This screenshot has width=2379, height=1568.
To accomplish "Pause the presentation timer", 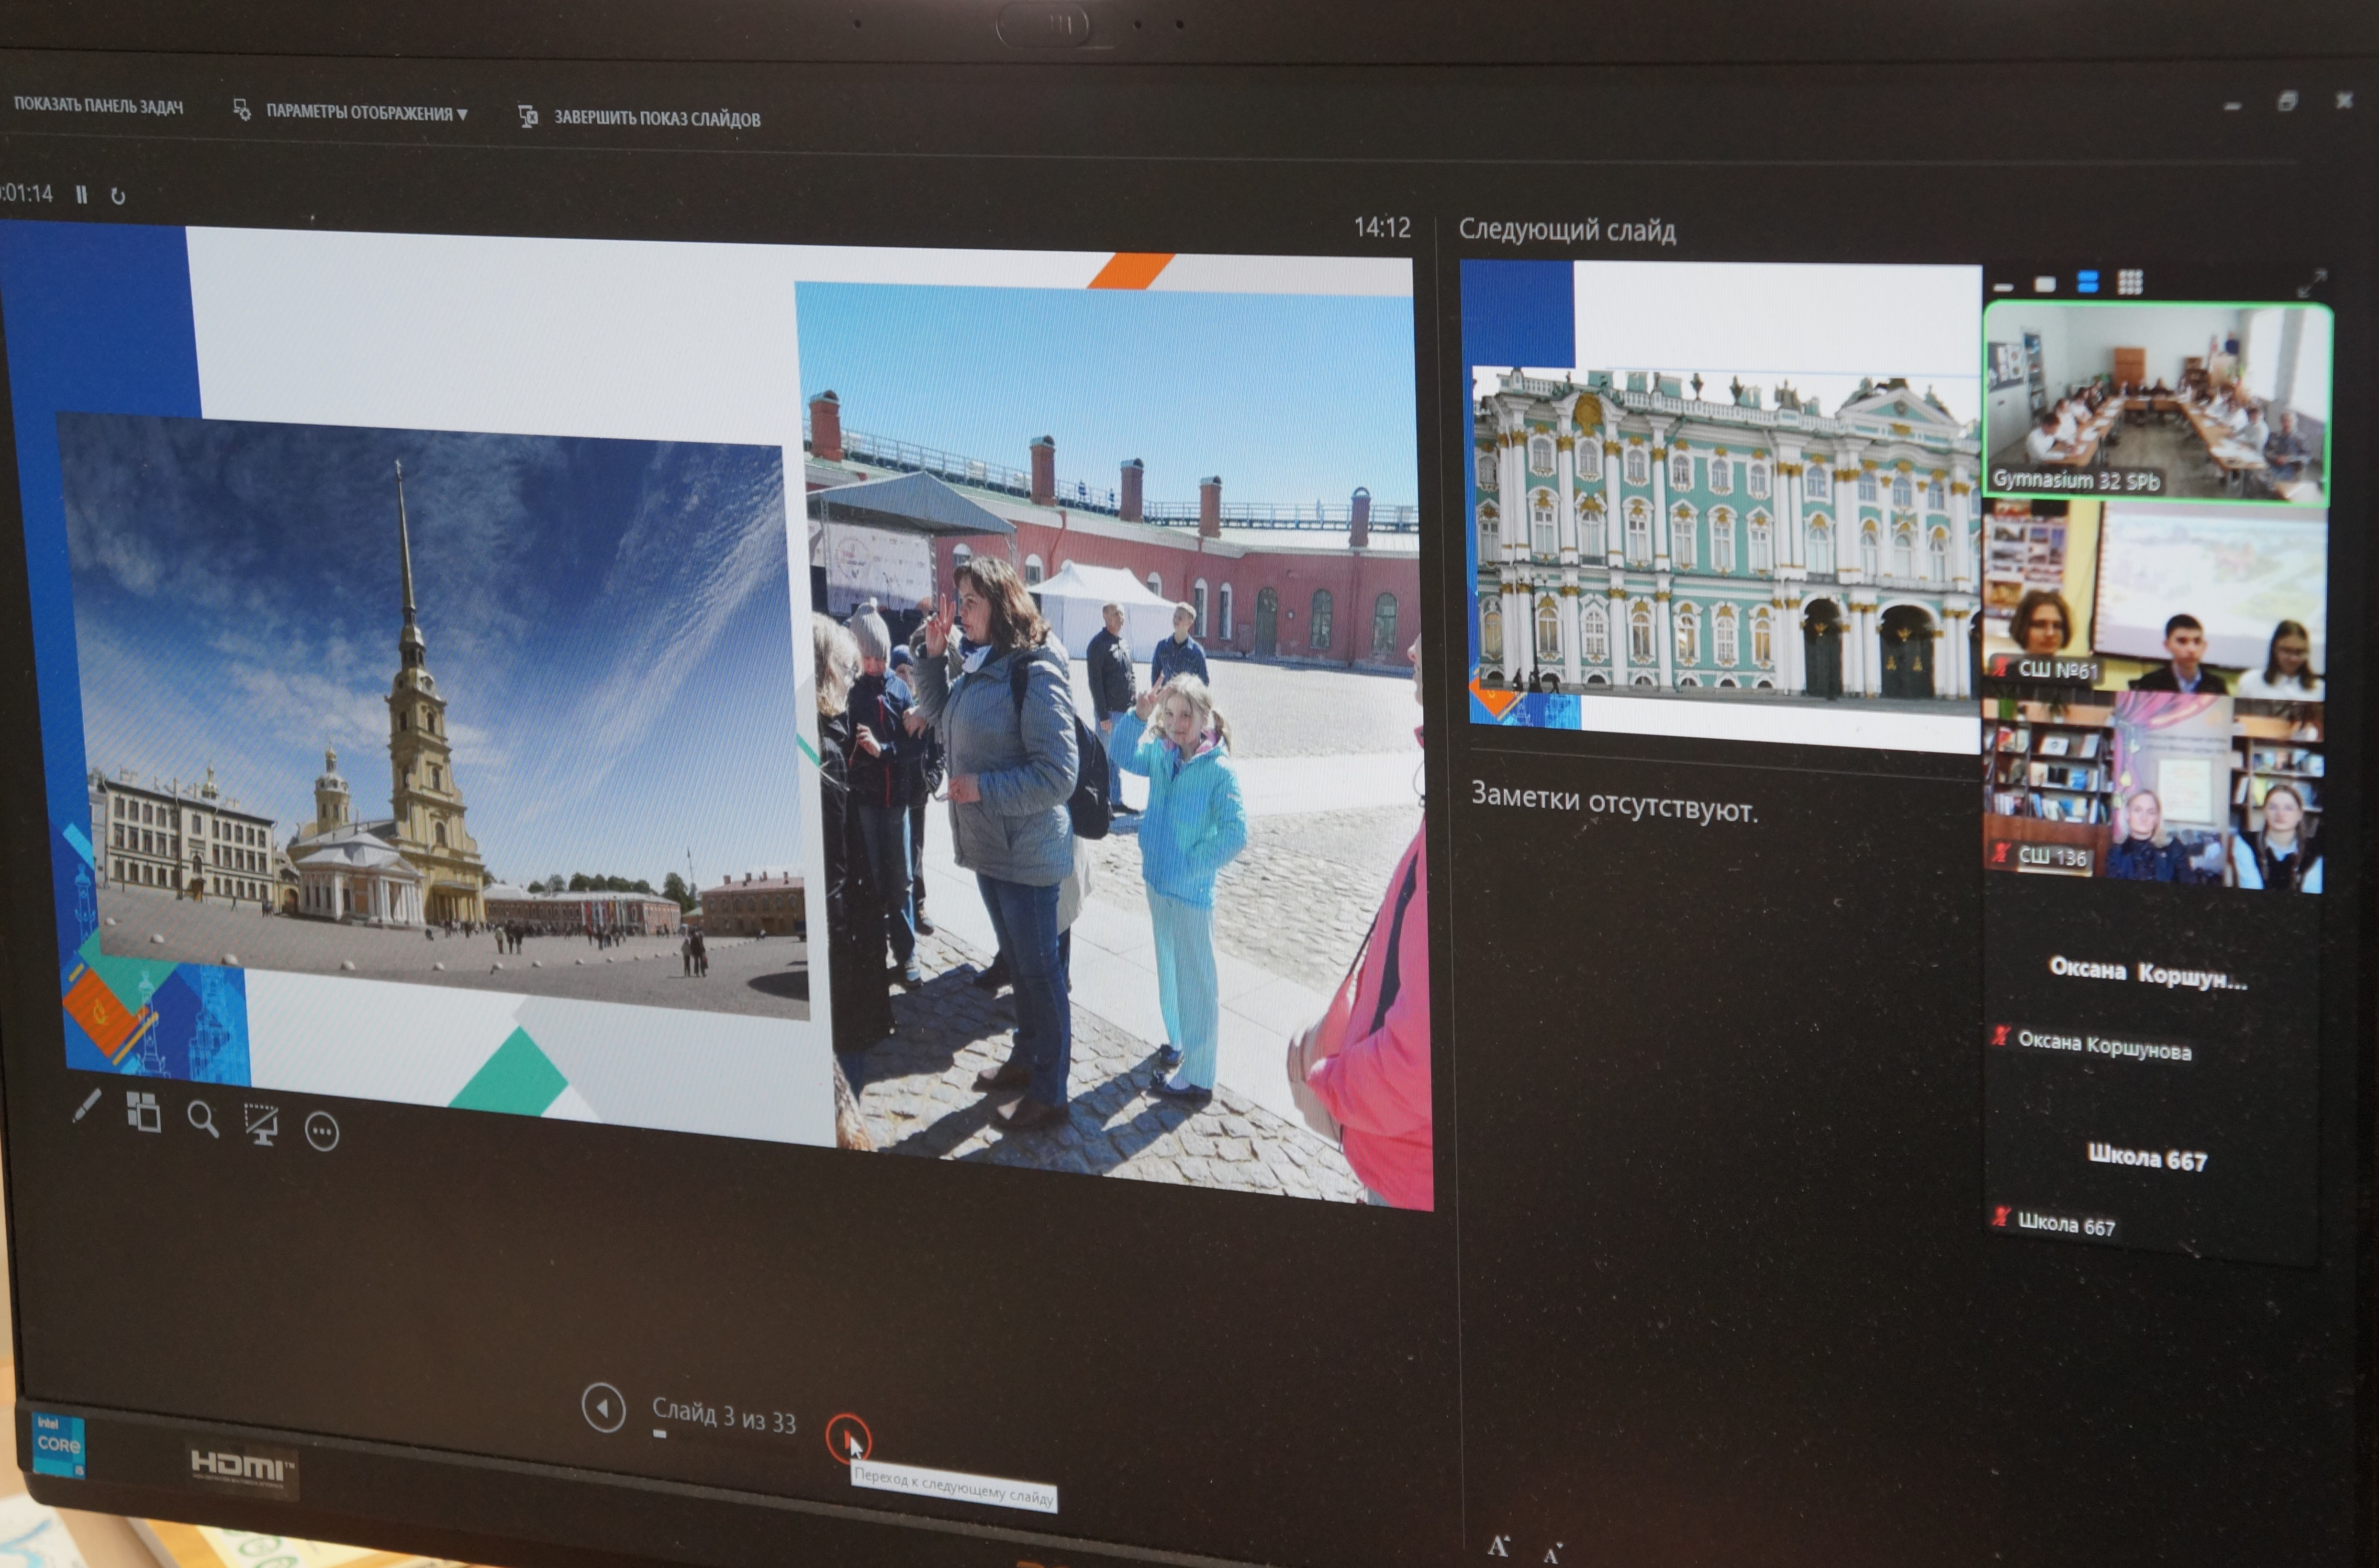I will (82, 195).
